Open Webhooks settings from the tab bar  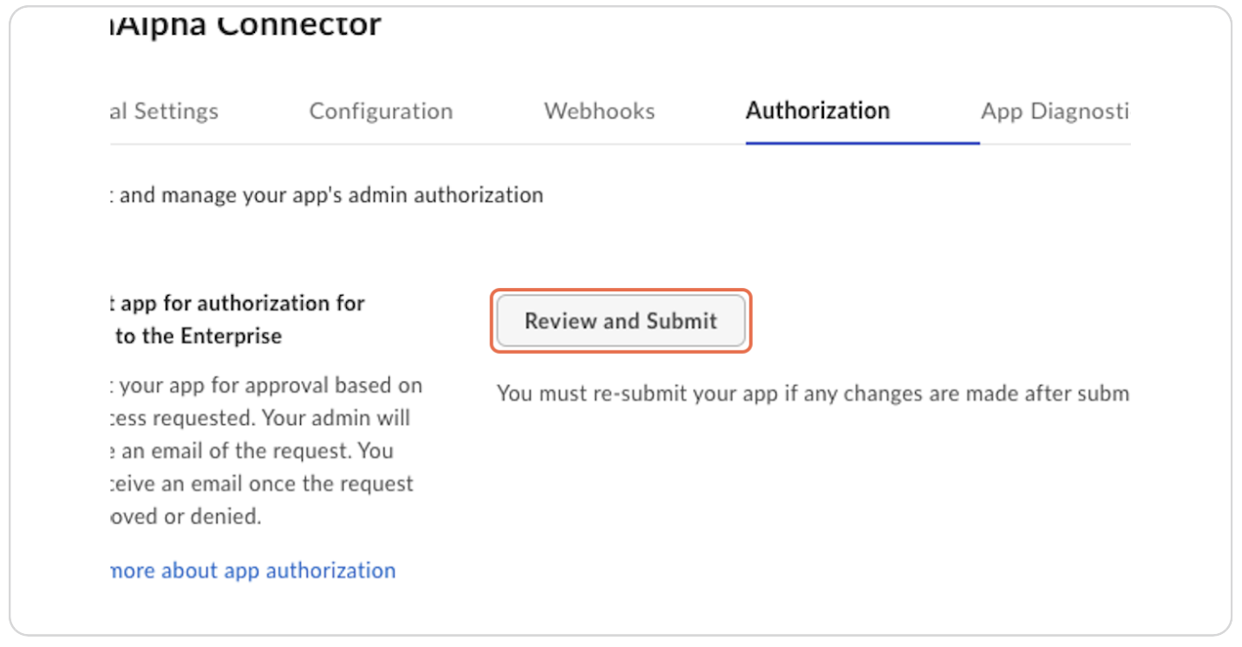(x=598, y=111)
